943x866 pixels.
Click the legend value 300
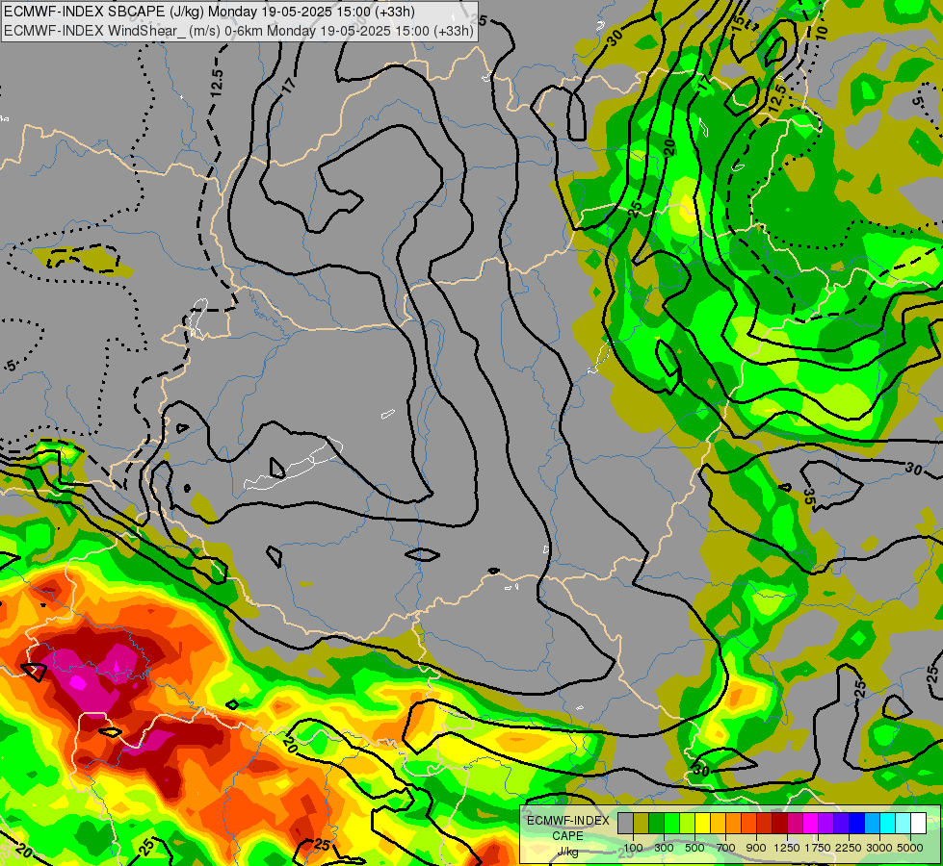(664, 848)
